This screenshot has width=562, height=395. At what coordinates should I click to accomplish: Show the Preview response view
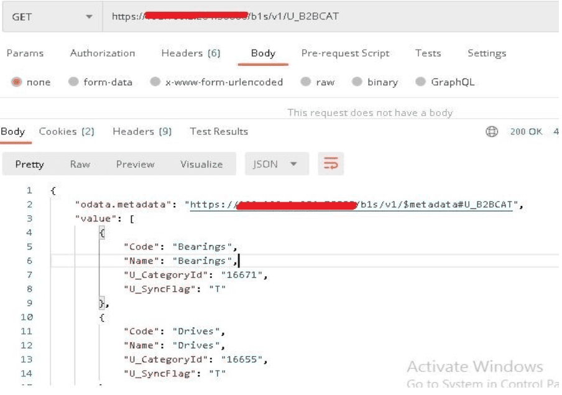[x=135, y=164]
